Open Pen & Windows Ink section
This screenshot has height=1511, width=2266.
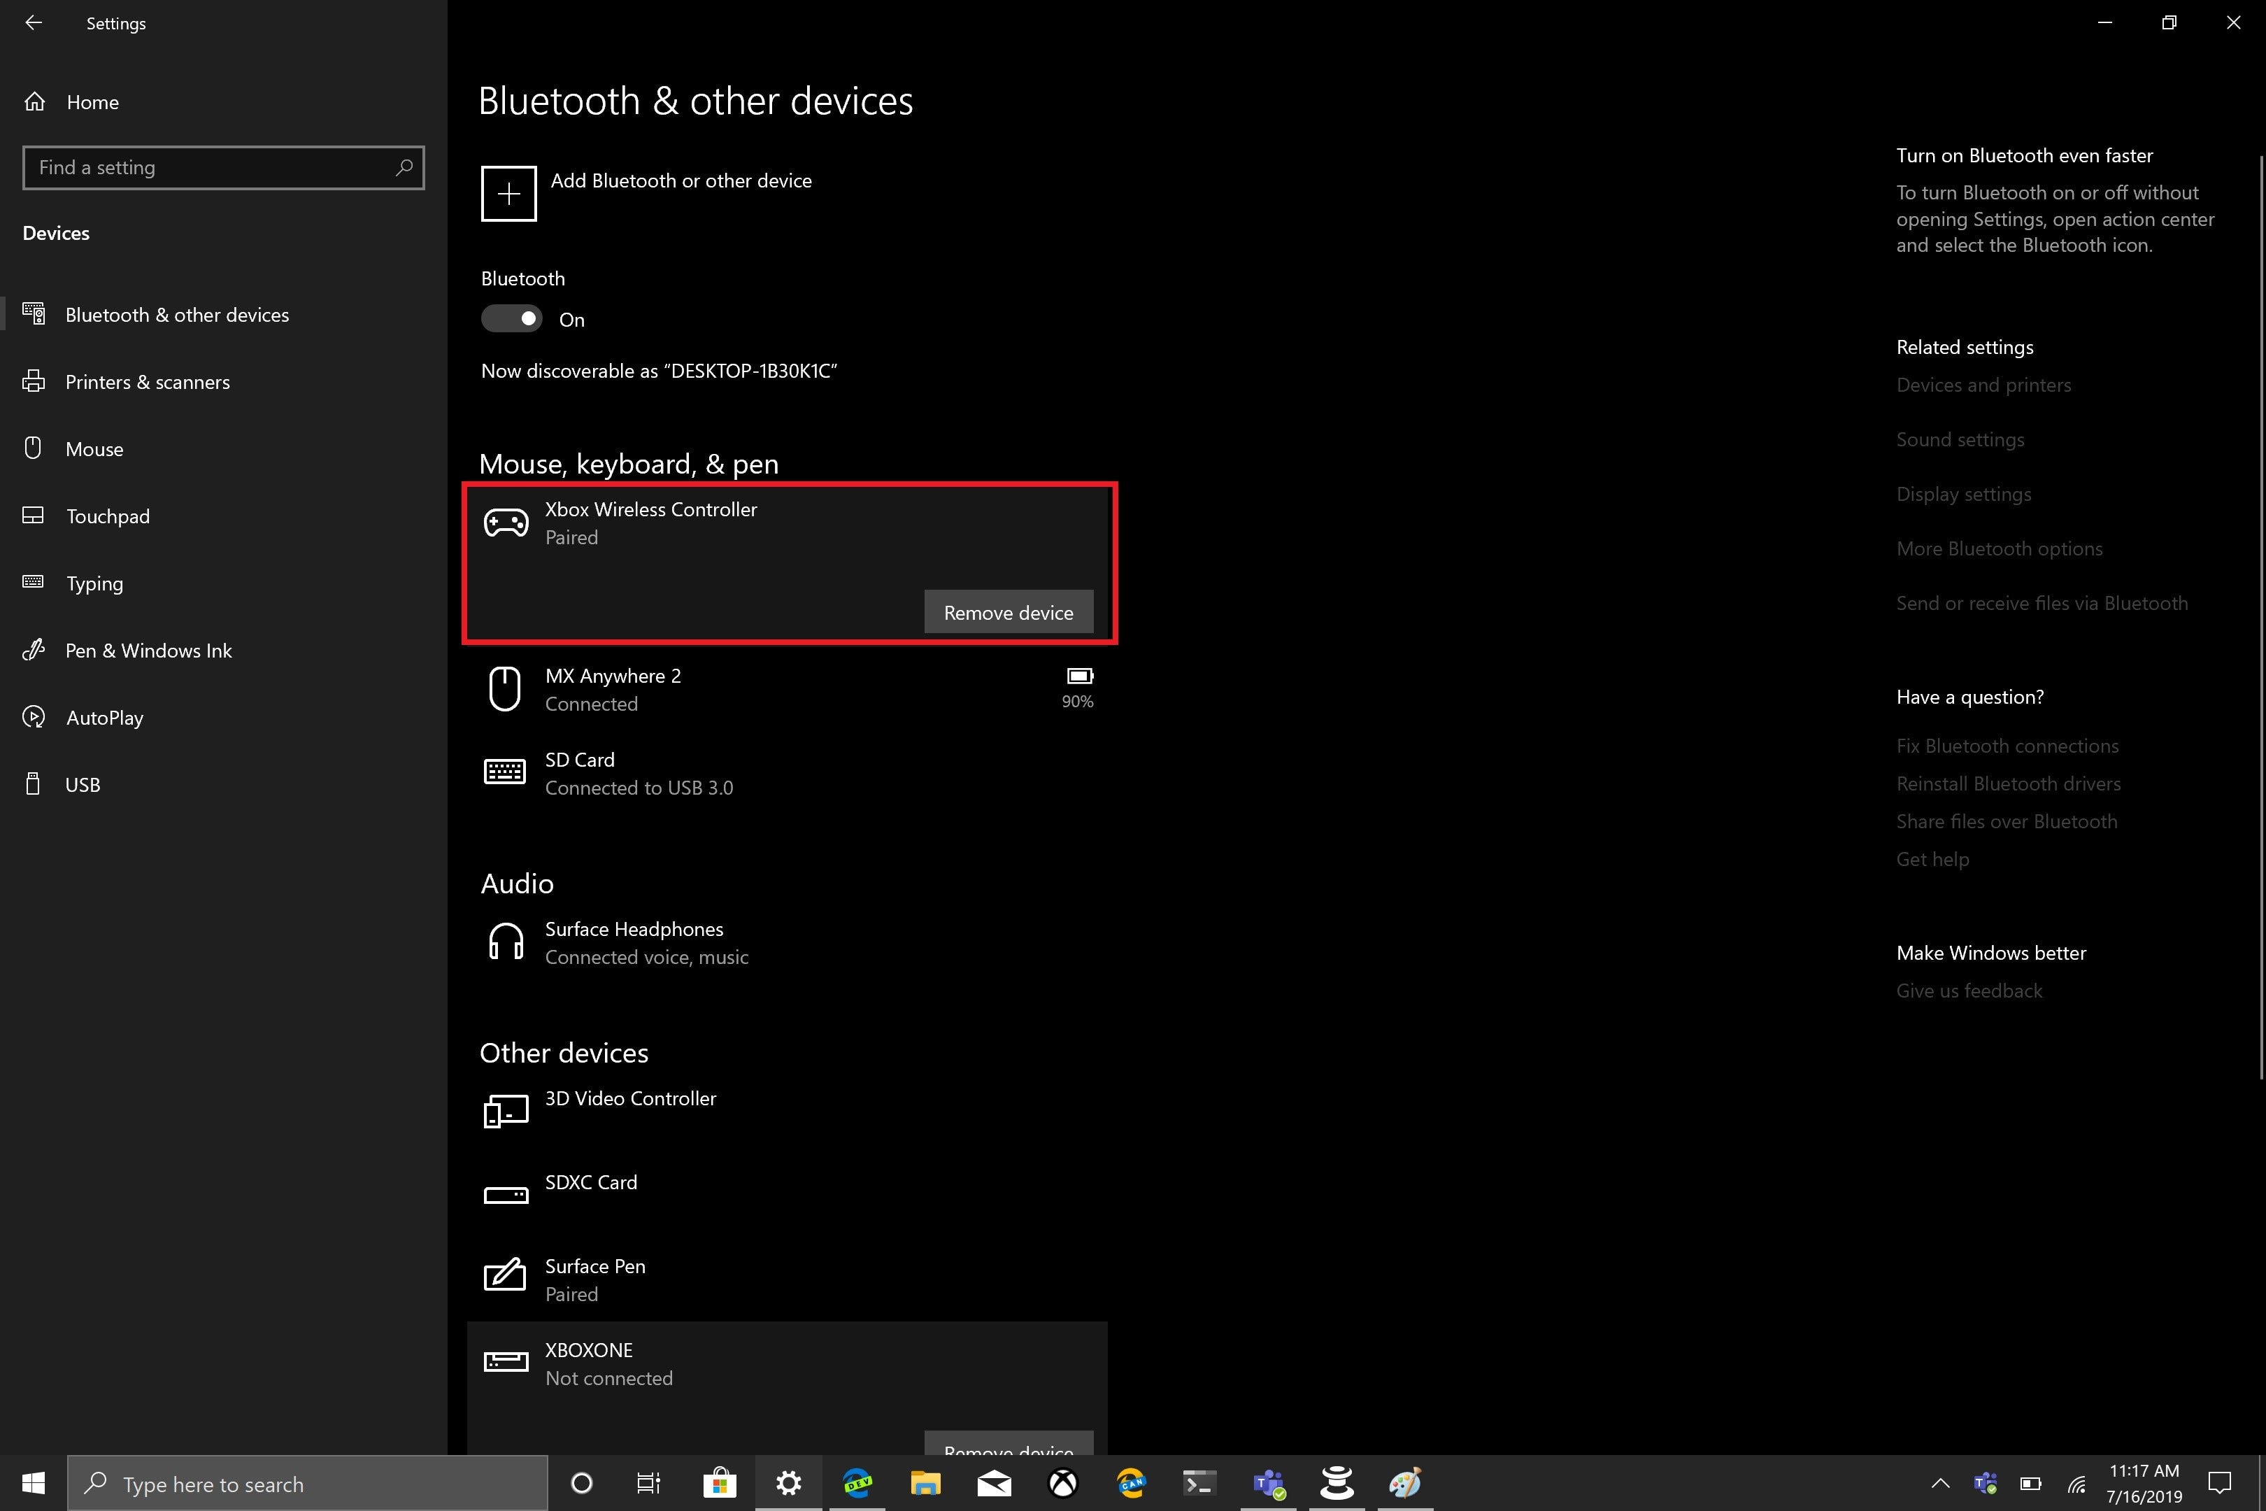tap(148, 651)
